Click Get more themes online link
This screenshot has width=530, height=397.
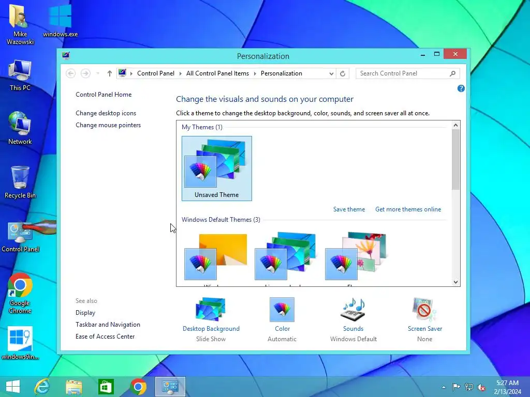click(x=408, y=209)
